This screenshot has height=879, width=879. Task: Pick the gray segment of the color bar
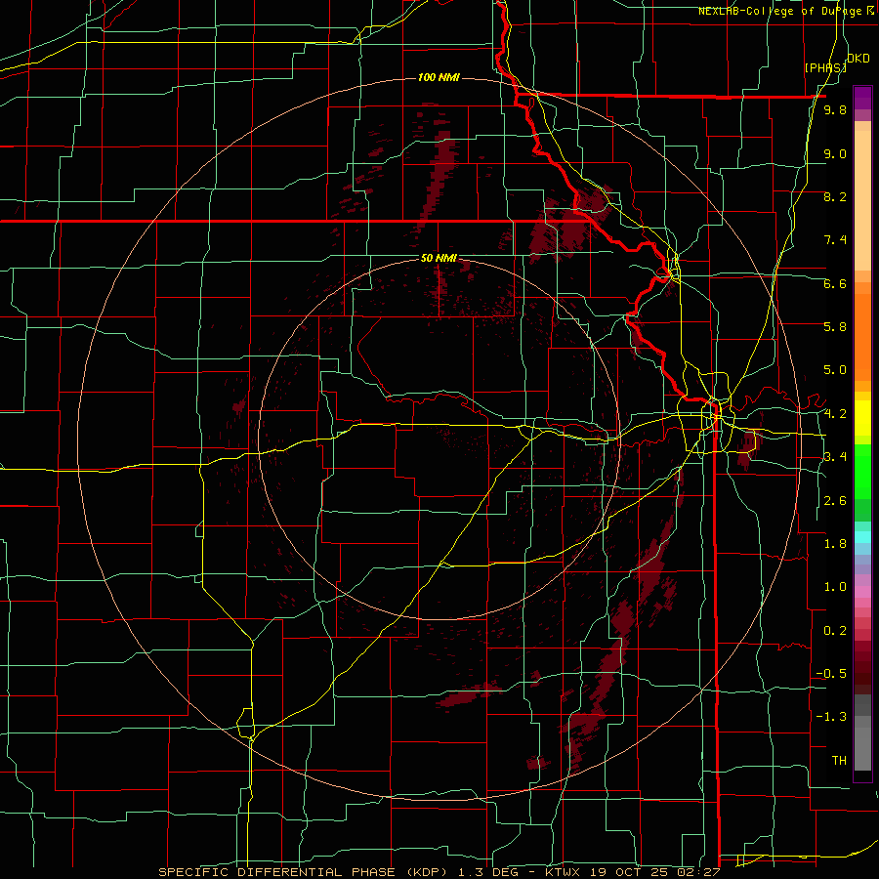(862, 734)
